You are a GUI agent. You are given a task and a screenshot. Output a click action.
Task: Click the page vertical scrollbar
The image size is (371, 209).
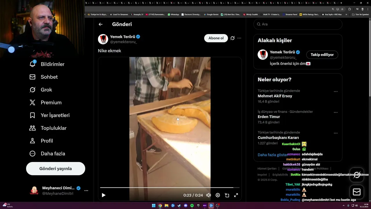[370, 58]
